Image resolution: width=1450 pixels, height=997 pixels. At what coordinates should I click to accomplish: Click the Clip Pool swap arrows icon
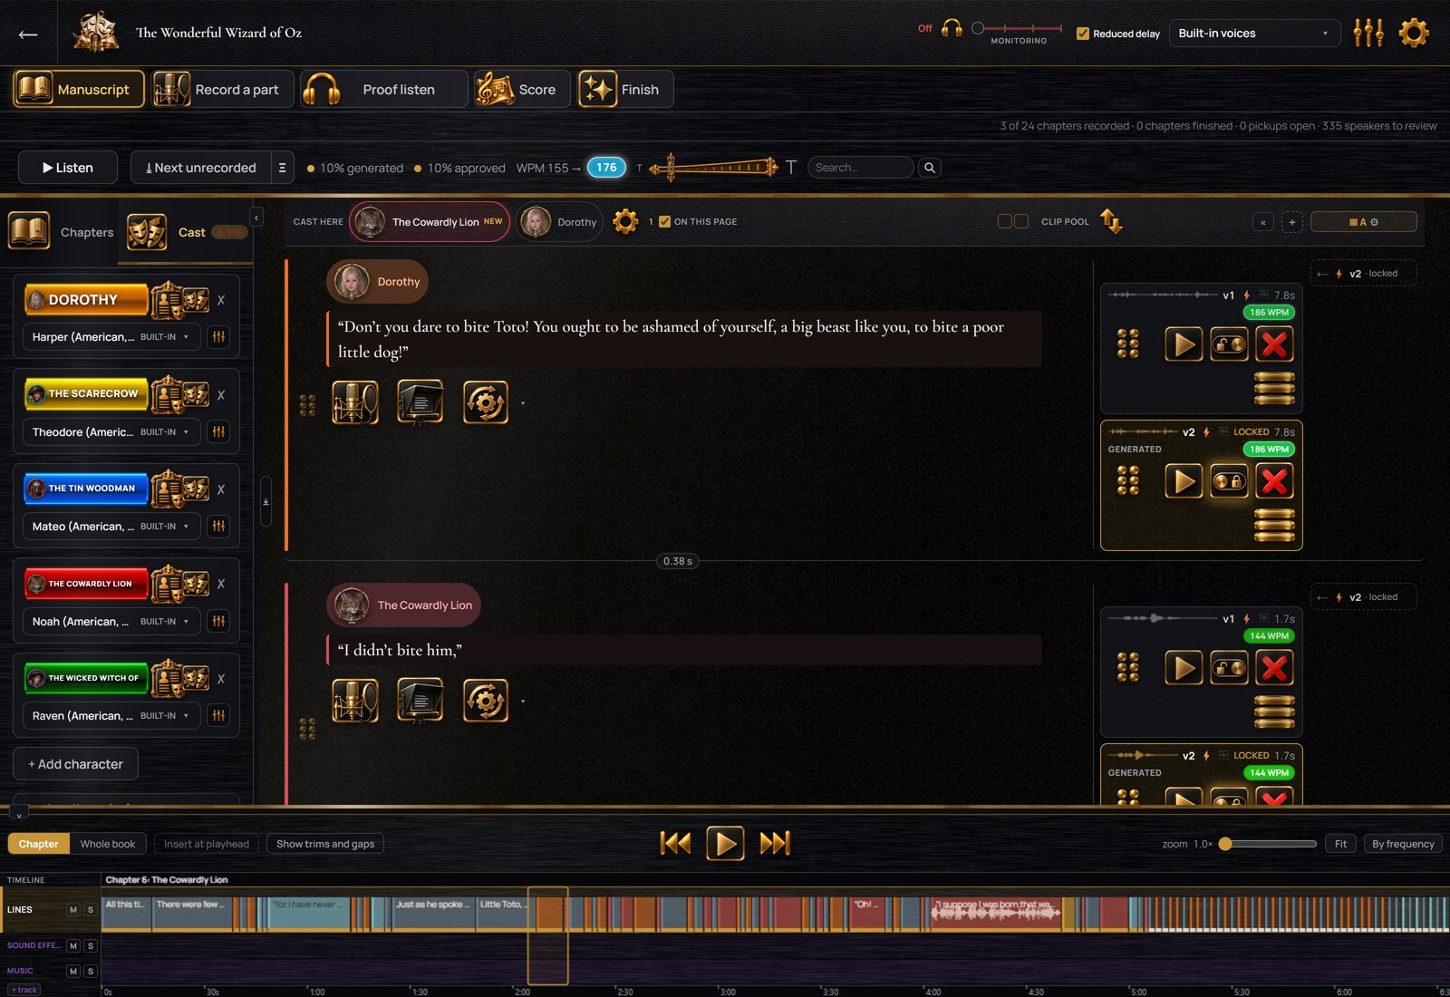(x=1111, y=221)
